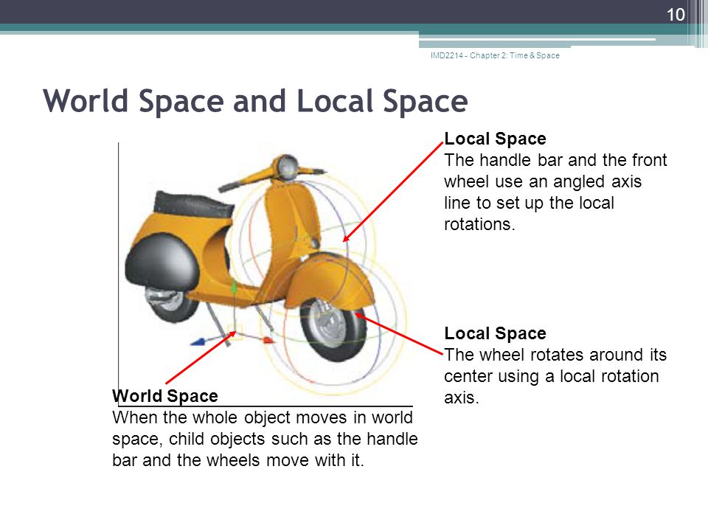Click the word "rotations."
Viewport: 708px width, 531px height.
pyautogui.click(x=479, y=224)
